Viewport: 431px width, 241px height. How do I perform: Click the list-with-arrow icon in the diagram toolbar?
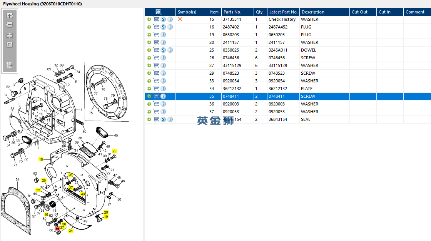tap(10, 65)
